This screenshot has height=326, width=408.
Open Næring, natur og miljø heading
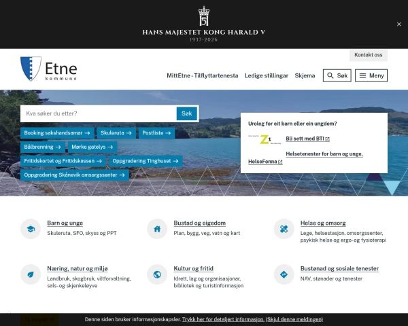78,268
